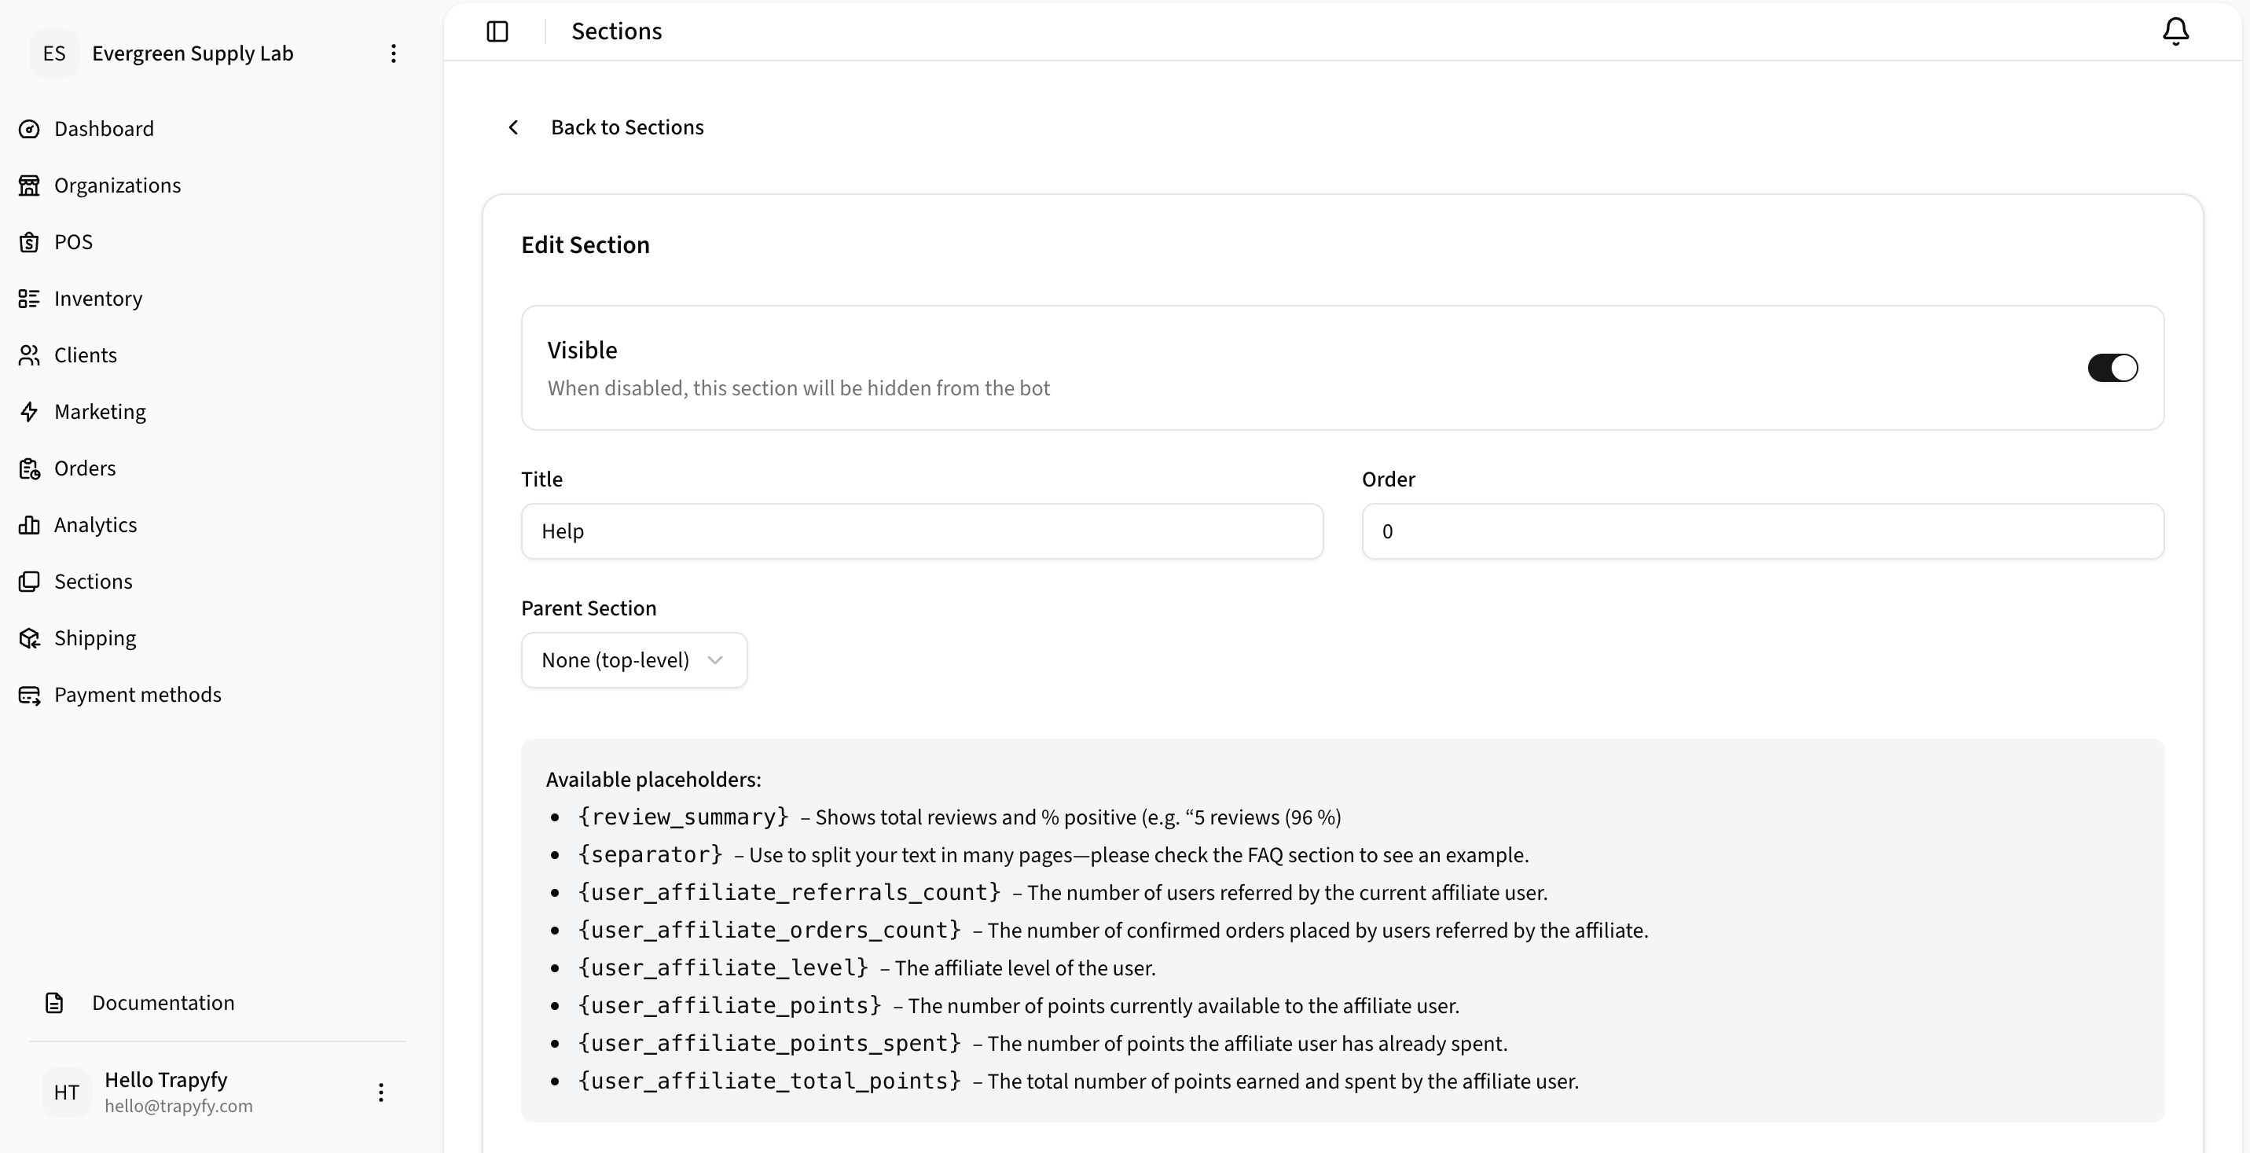The image size is (2250, 1153).
Task: Open Shipping settings
Action: (x=95, y=638)
